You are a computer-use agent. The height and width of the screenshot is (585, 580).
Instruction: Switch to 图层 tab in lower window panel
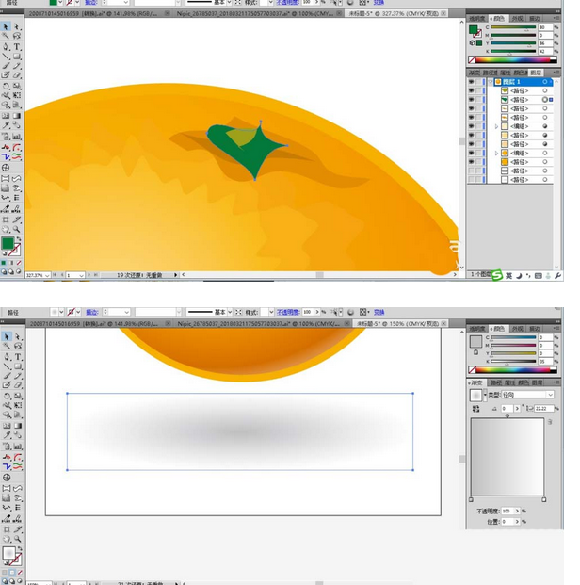click(x=538, y=382)
